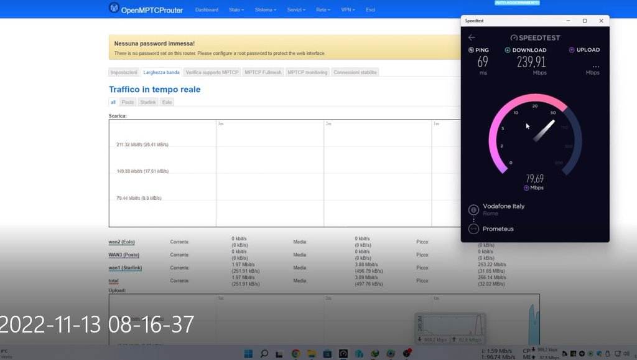This screenshot has height=360, width=637.
Task: Open the Connessioni stabilite tab
Action: tap(355, 72)
